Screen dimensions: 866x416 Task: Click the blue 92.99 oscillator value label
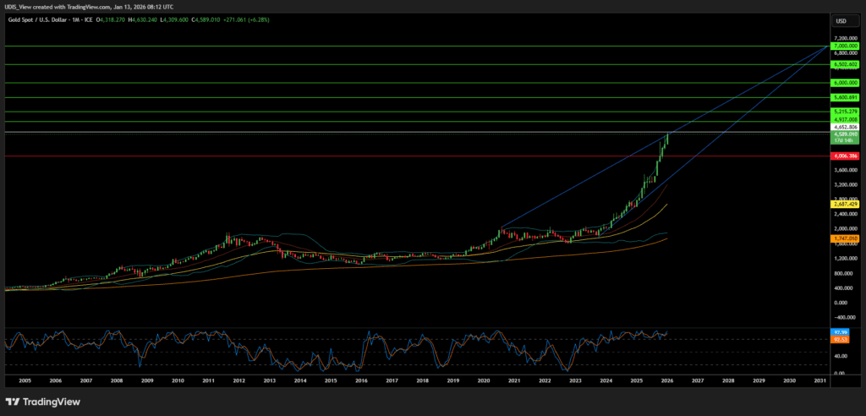point(841,332)
